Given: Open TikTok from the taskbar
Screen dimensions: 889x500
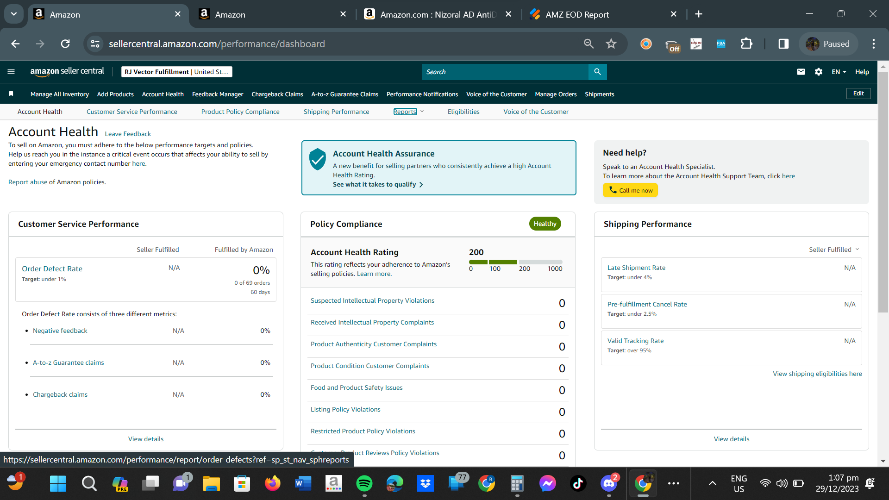Looking at the screenshot, I should point(578,484).
